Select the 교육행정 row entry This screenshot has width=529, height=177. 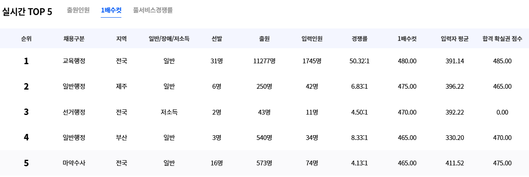74,61
